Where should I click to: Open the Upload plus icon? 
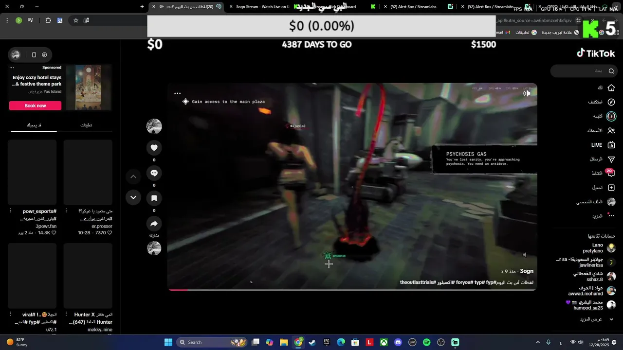click(611, 188)
